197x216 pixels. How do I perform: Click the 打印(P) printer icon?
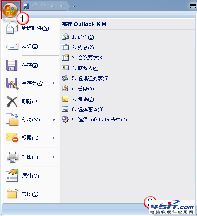click(x=12, y=157)
